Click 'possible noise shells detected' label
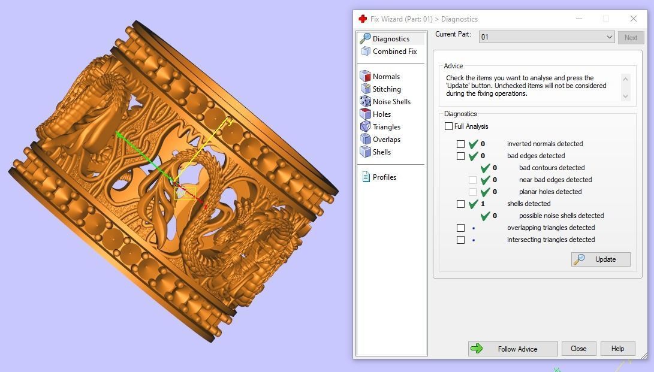This screenshot has width=654, height=372. pos(562,216)
